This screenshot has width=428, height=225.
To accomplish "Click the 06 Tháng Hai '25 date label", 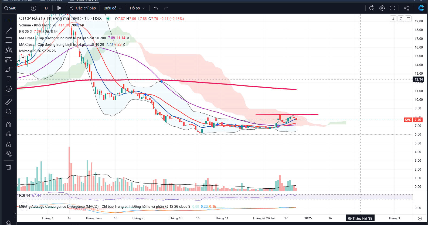I will (x=360, y=218).
